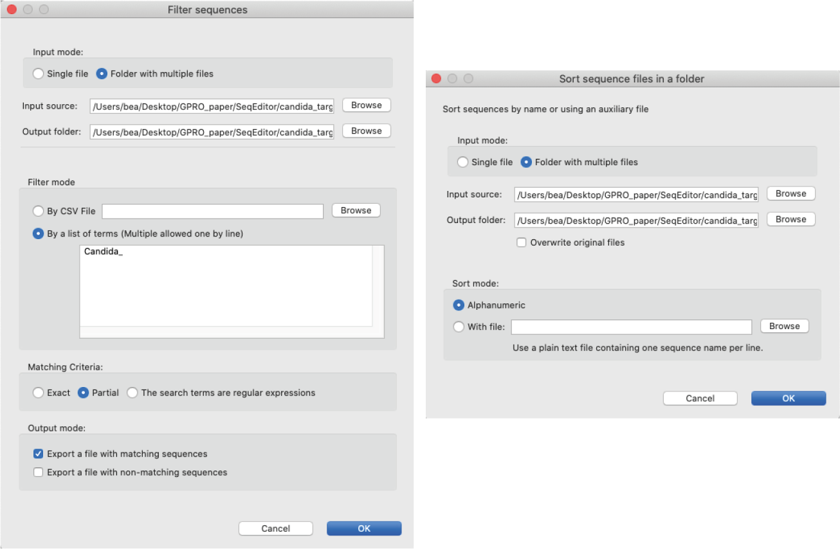Select Single file in Sort dialog

click(x=463, y=162)
